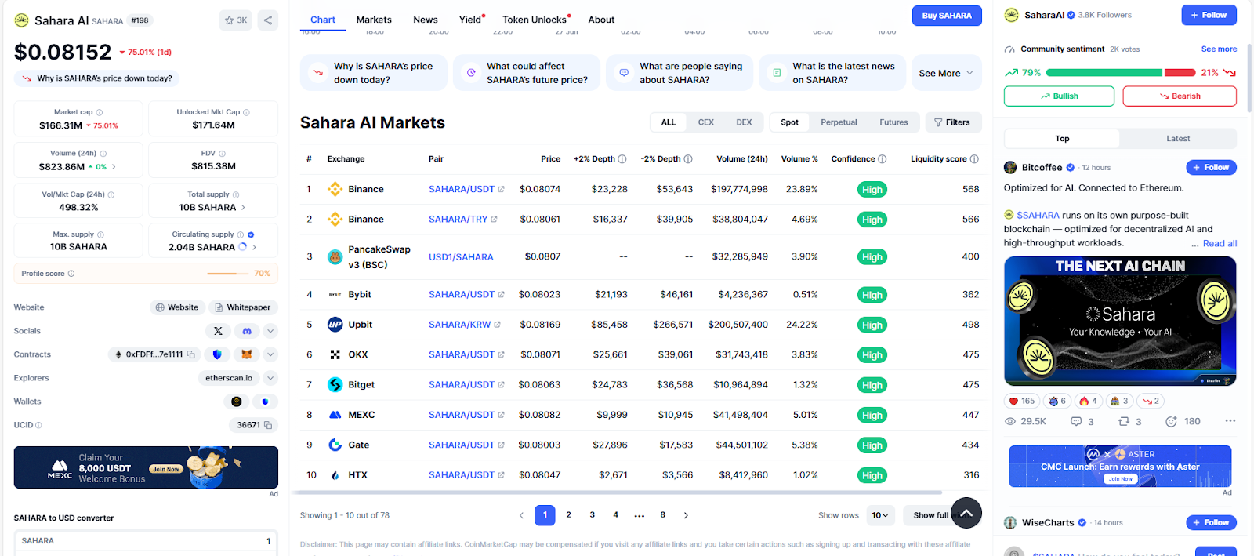Add Sahara AI to watchlist star

[236, 20]
